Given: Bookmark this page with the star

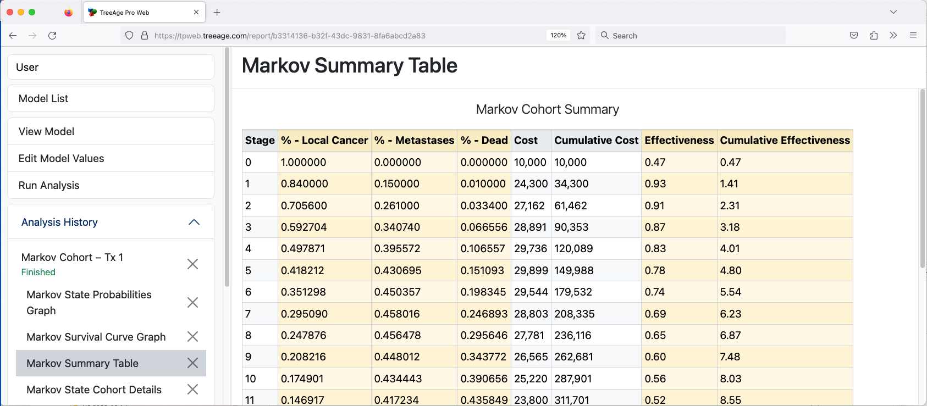Looking at the screenshot, I should pyautogui.click(x=581, y=35).
